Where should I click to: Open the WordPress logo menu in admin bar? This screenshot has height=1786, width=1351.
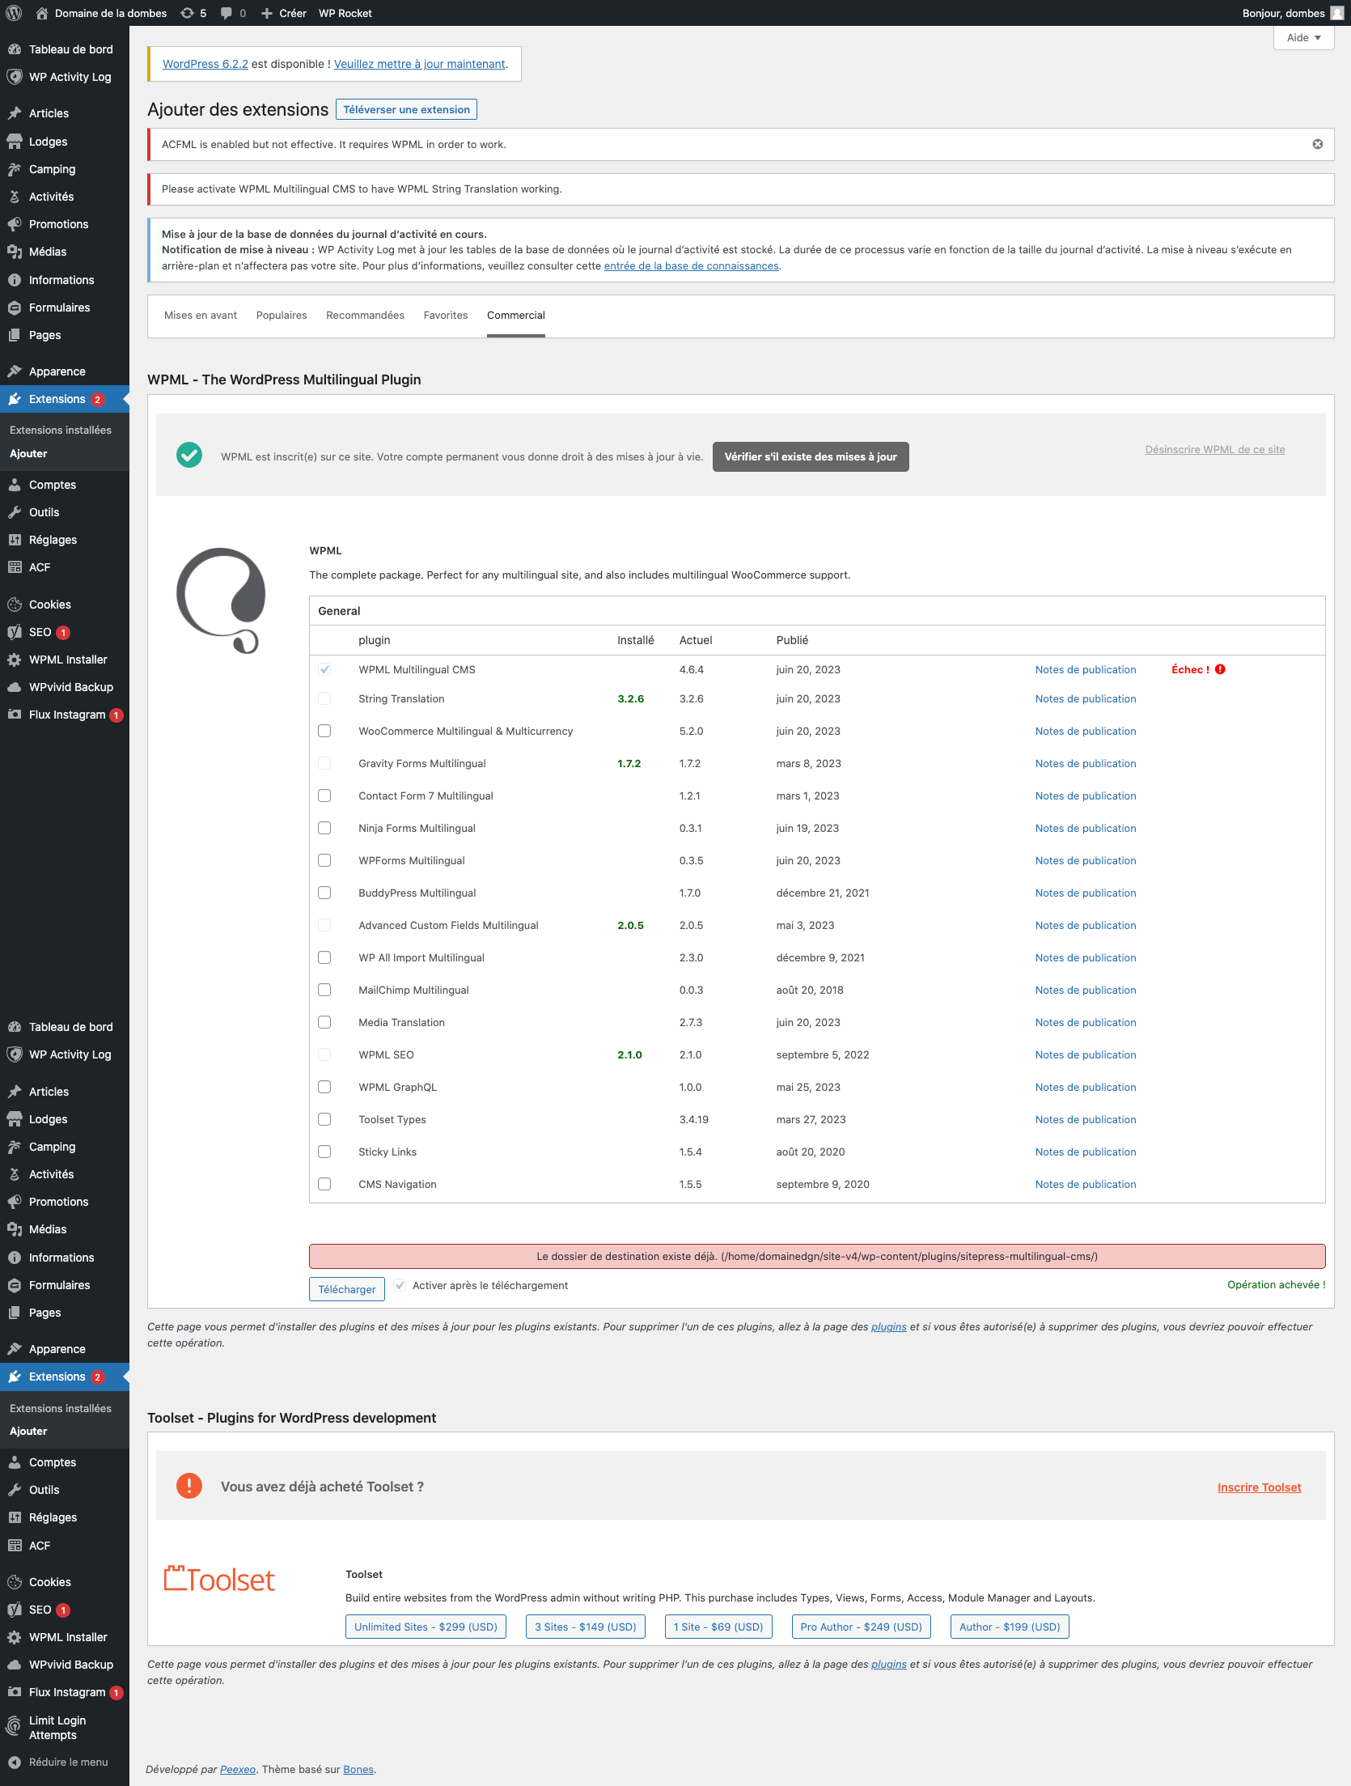[14, 13]
